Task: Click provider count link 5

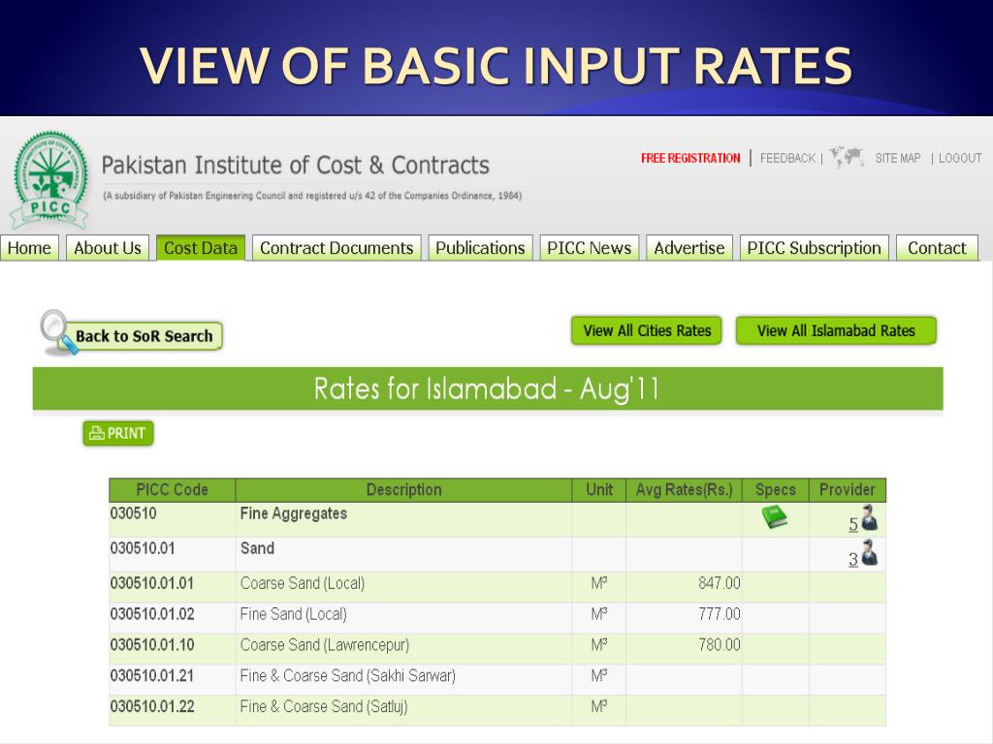Action: pos(853,524)
